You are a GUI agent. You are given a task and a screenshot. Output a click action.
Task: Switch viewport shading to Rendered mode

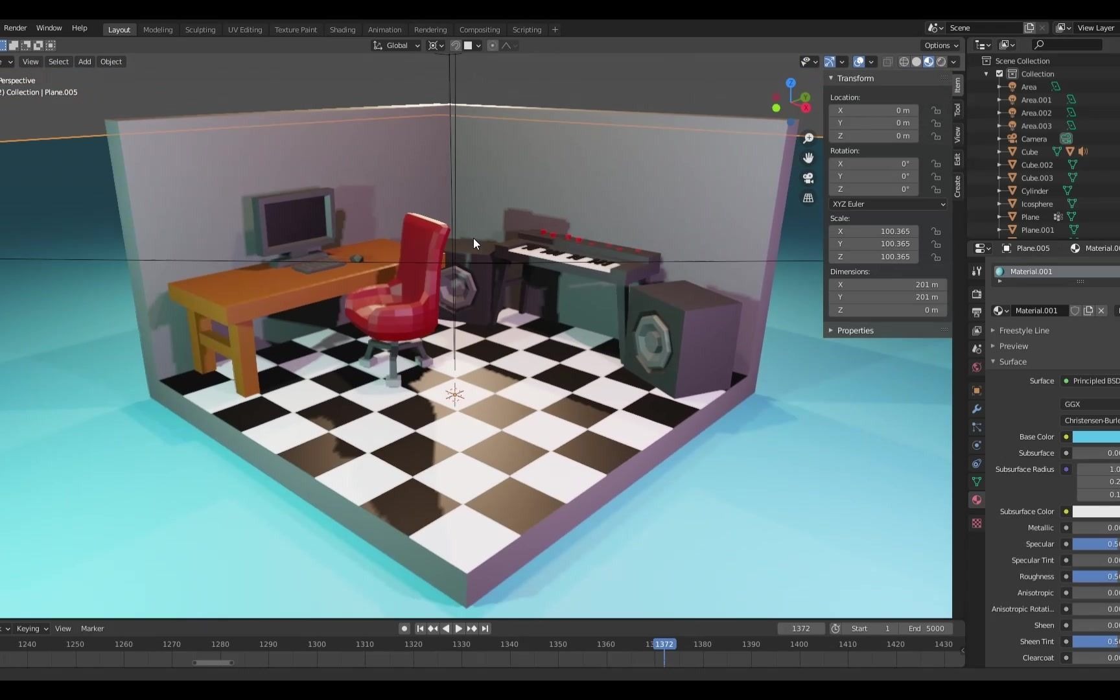(x=941, y=62)
